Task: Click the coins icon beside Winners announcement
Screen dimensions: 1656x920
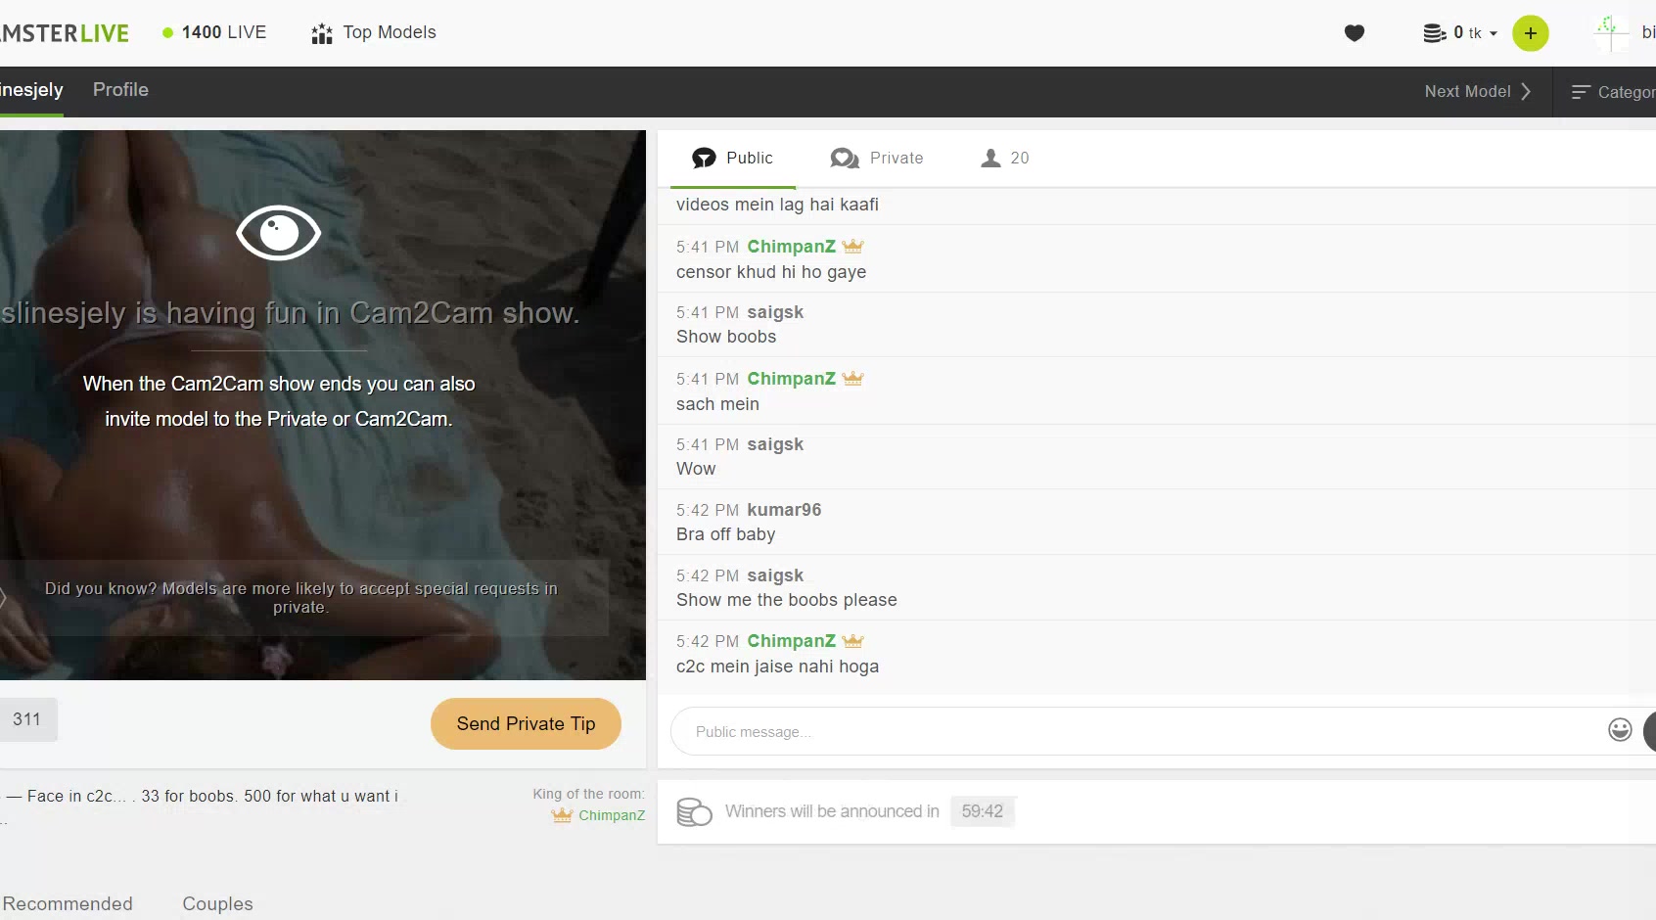Action: click(694, 811)
